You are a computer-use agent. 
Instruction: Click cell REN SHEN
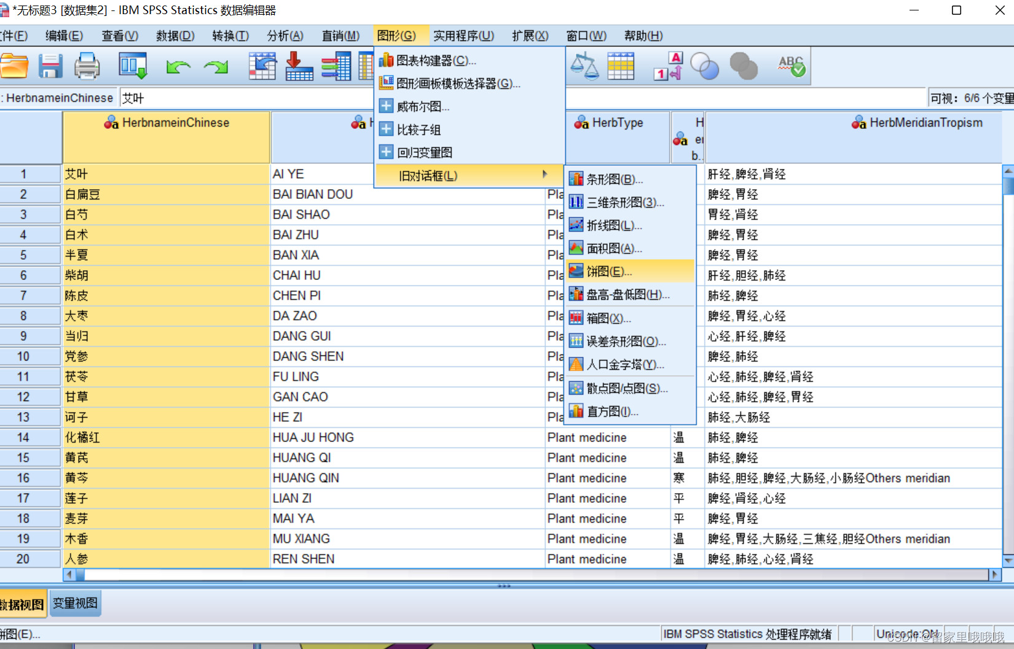pos(407,559)
